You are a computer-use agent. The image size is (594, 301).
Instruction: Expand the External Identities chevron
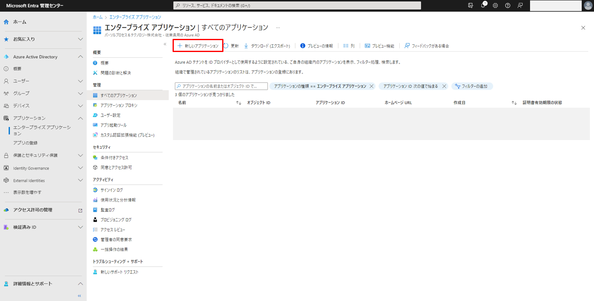(80, 180)
